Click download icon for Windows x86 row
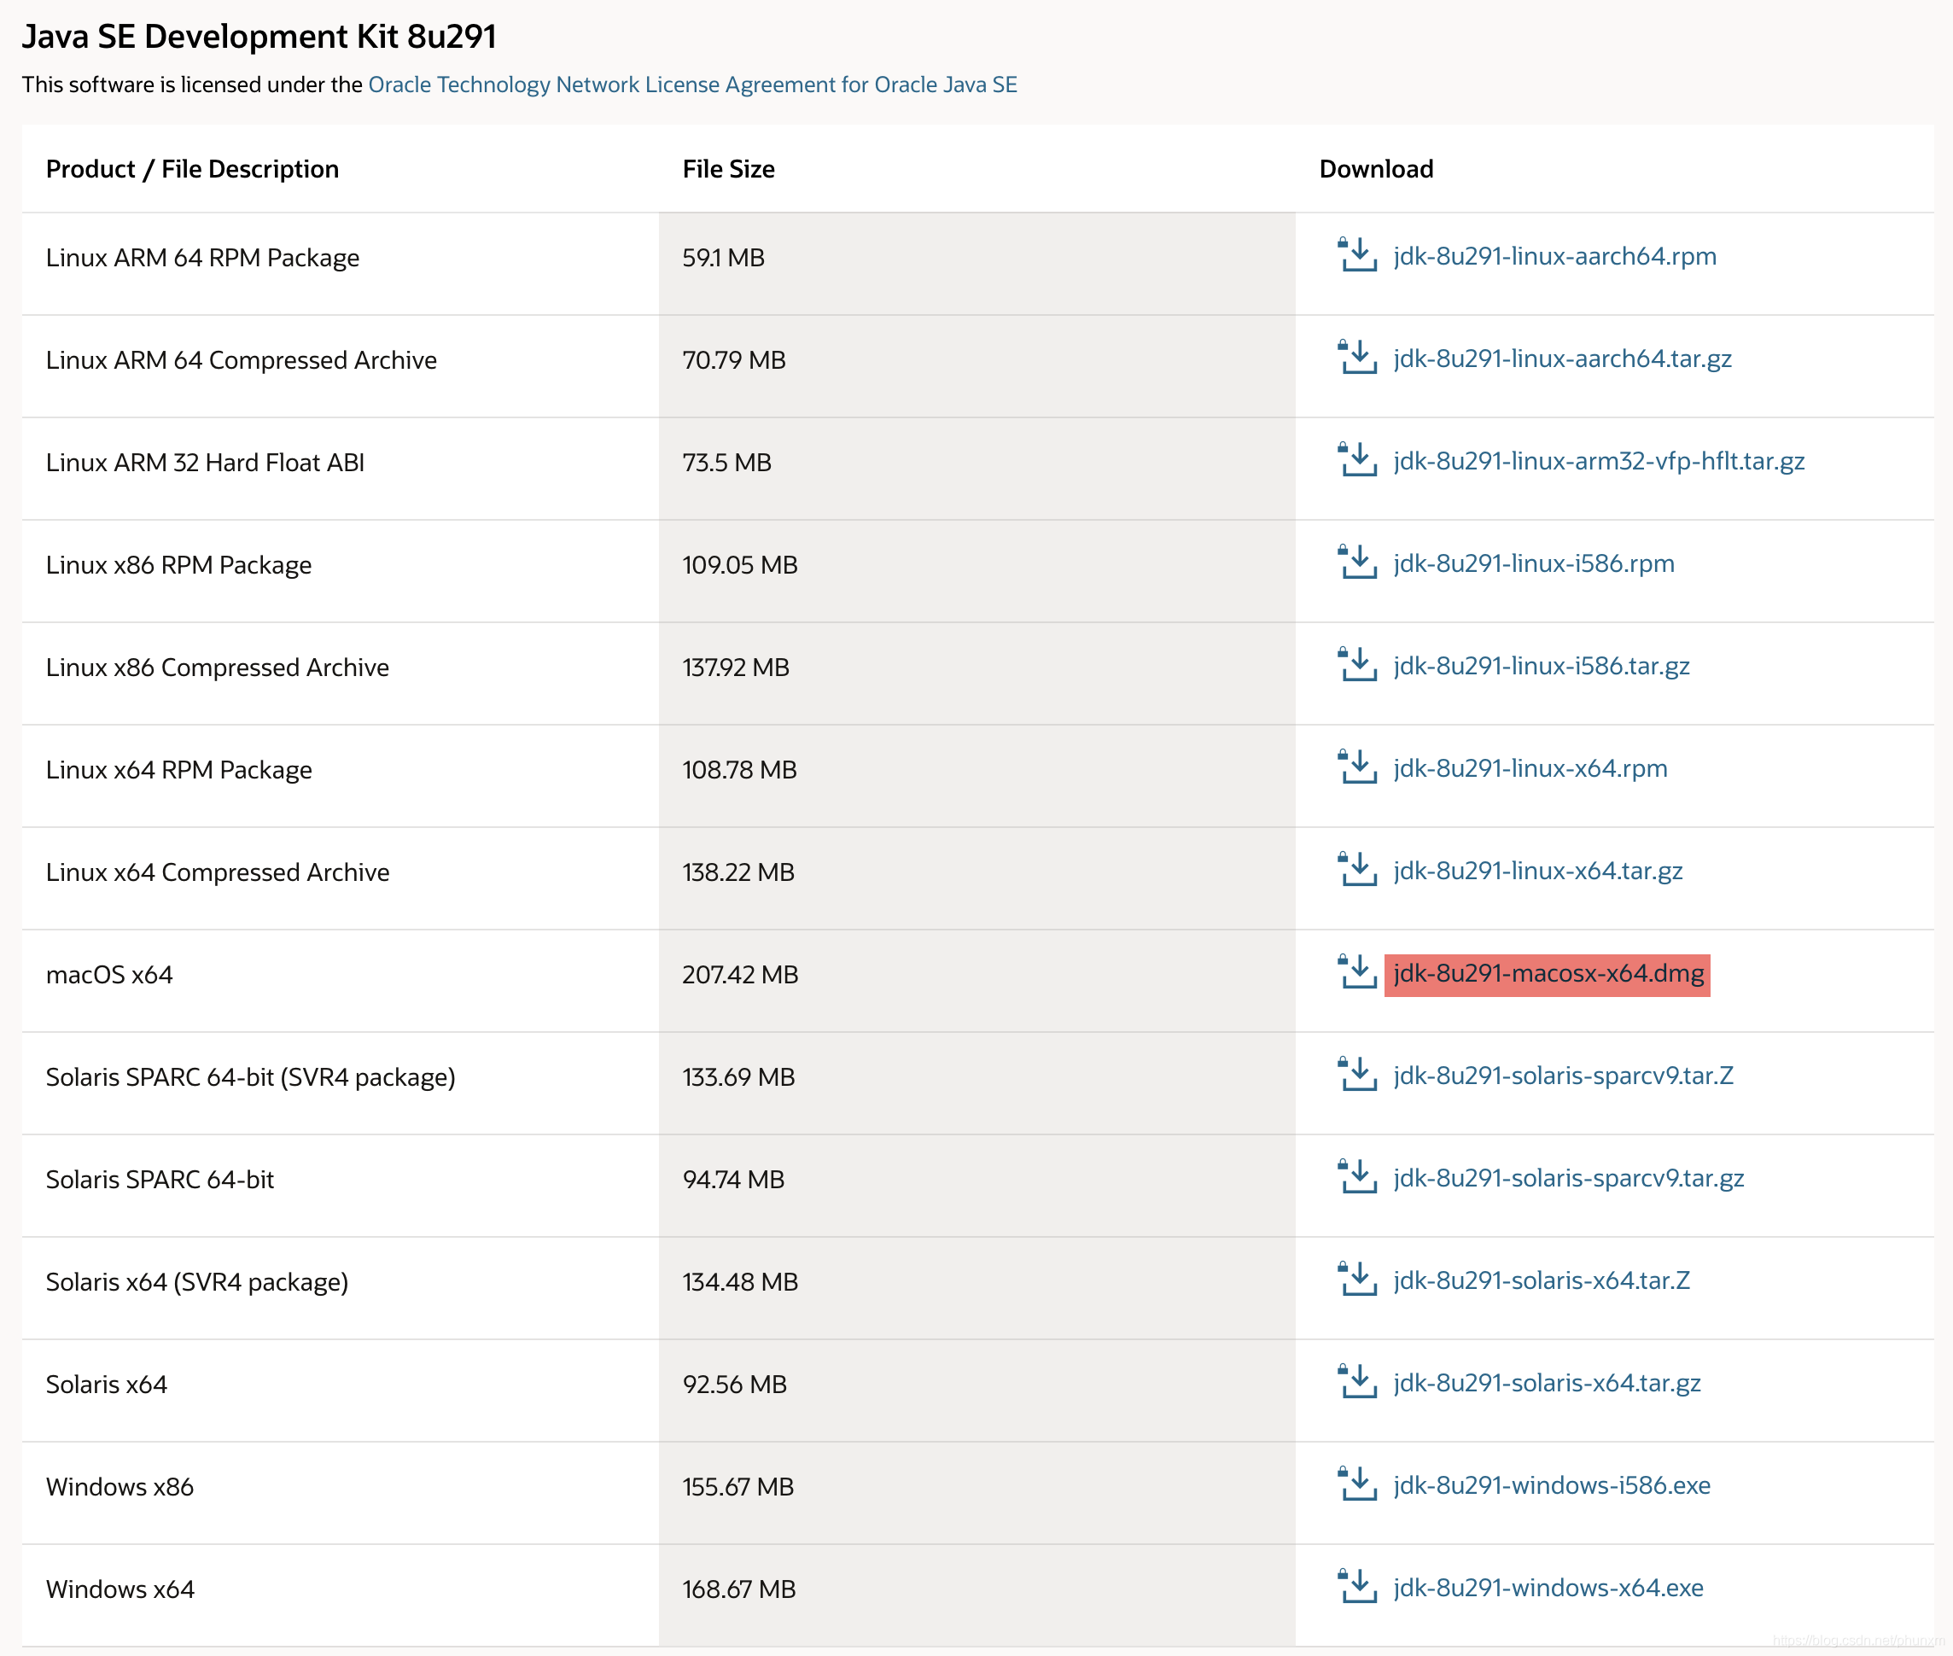This screenshot has height=1656, width=1953. pyautogui.click(x=1357, y=1484)
